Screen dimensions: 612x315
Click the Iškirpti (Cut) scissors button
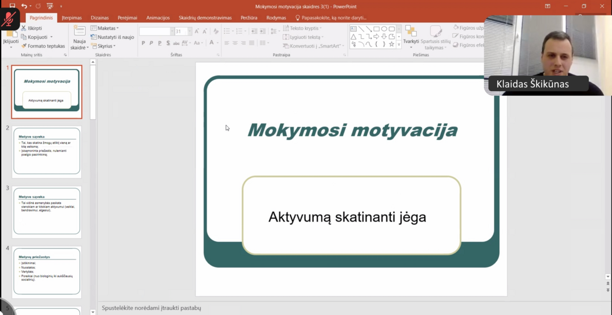(31, 28)
